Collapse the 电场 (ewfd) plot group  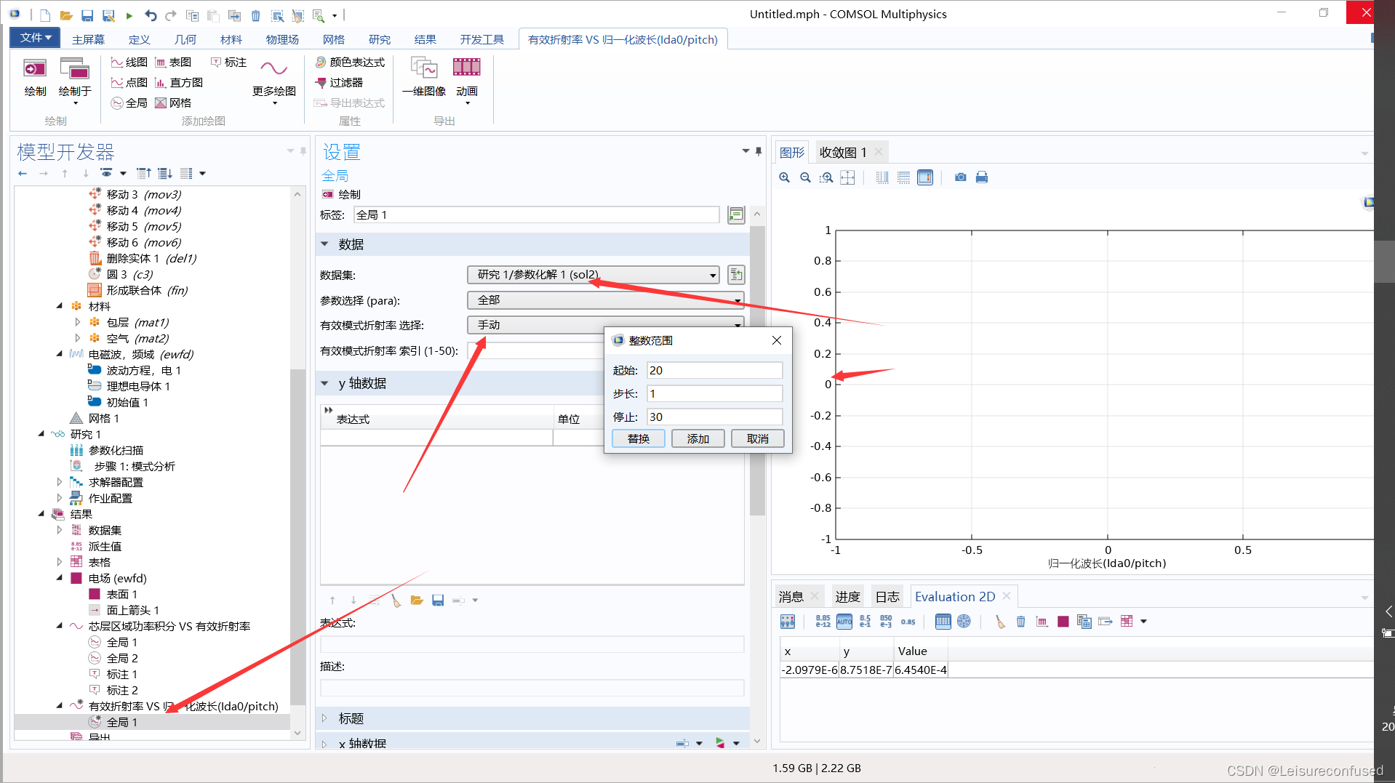point(60,578)
